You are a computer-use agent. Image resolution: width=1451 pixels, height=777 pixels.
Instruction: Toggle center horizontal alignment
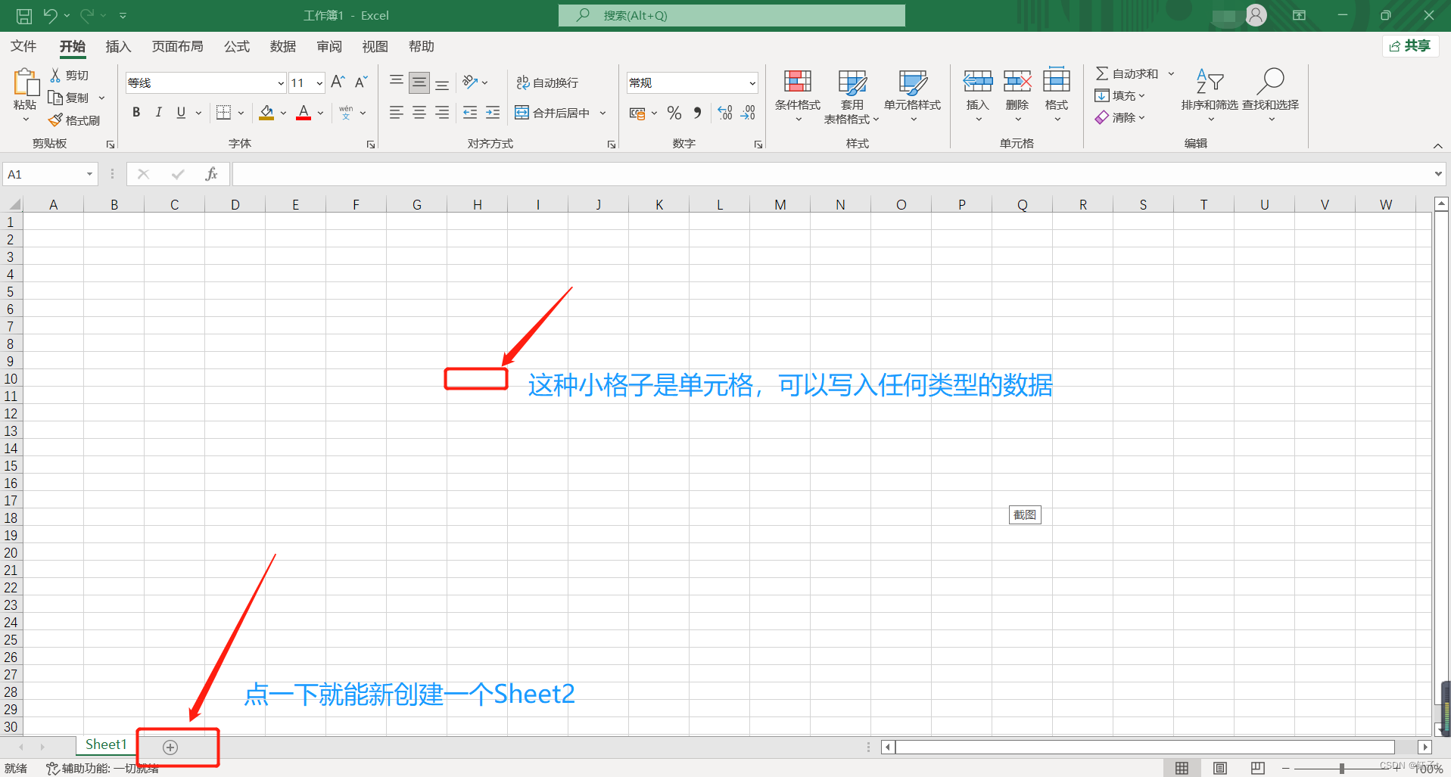coord(419,113)
